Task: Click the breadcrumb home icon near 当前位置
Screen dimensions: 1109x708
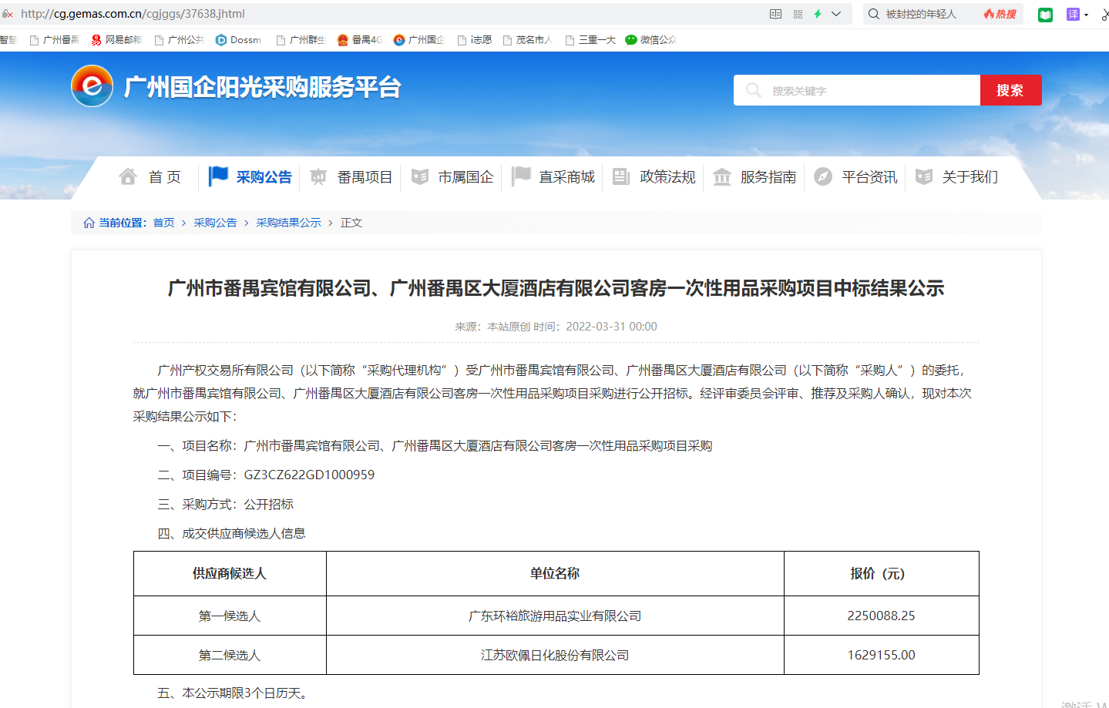Action: pyautogui.click(x=89, y=223)
